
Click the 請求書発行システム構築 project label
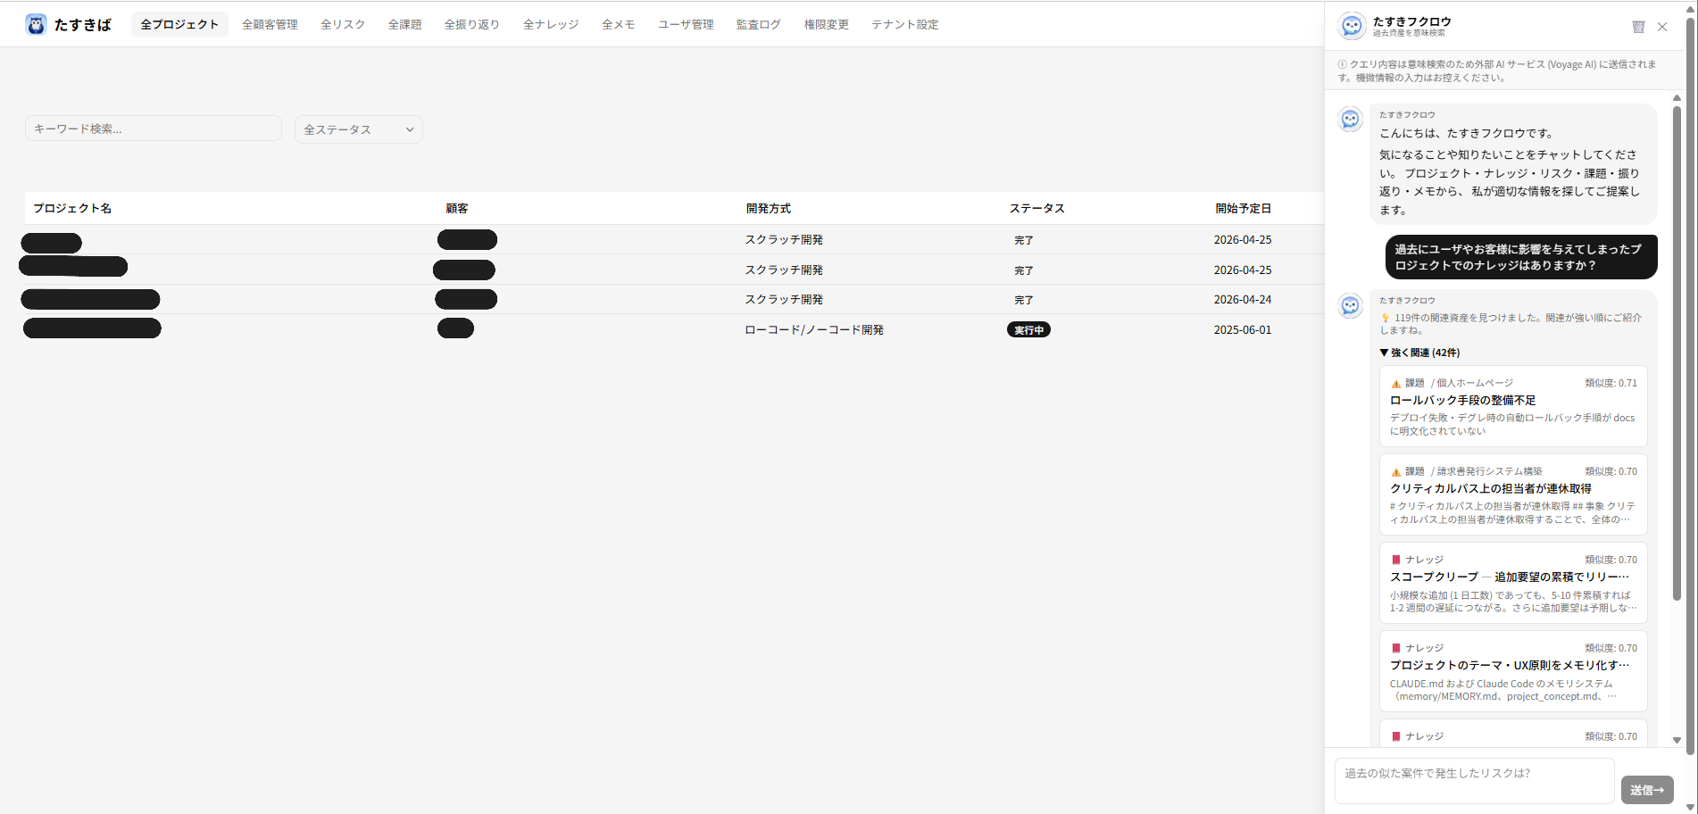pos(1489,471)
